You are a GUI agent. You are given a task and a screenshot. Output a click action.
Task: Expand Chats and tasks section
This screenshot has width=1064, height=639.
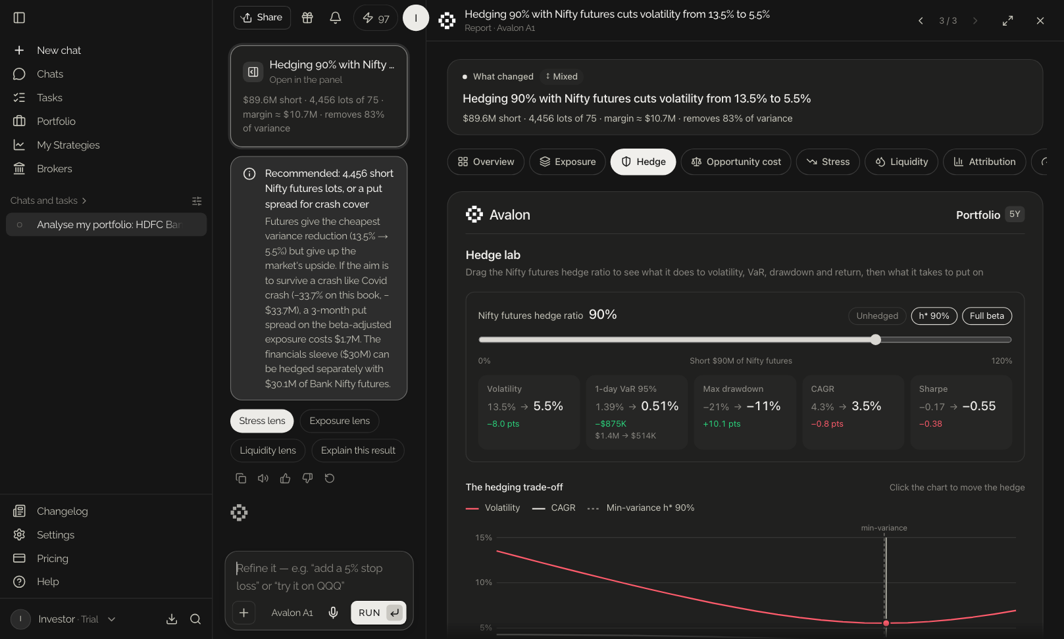(x=48, y=201)
